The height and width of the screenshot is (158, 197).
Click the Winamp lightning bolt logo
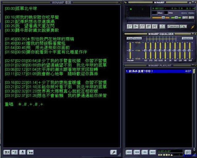click(x=192, y=27)
